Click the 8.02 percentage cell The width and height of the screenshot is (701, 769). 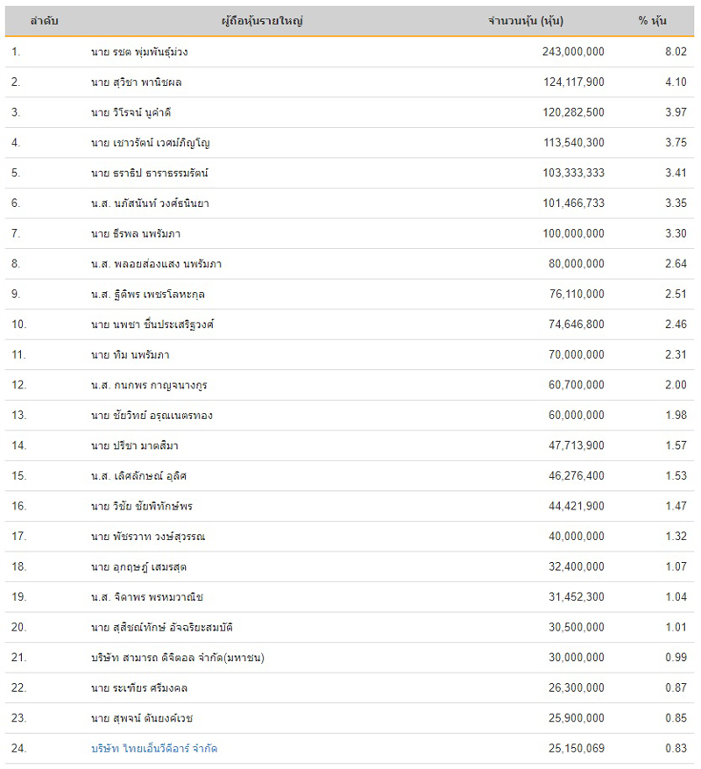tap(675, 52)
